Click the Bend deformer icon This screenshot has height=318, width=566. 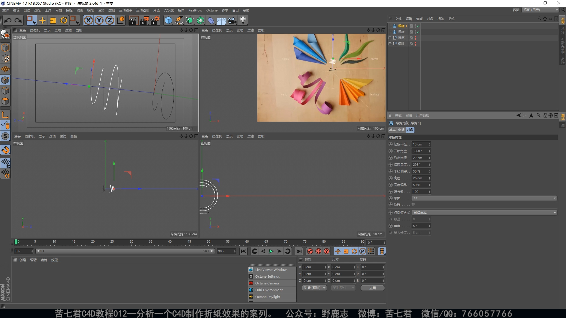(211, 20)
